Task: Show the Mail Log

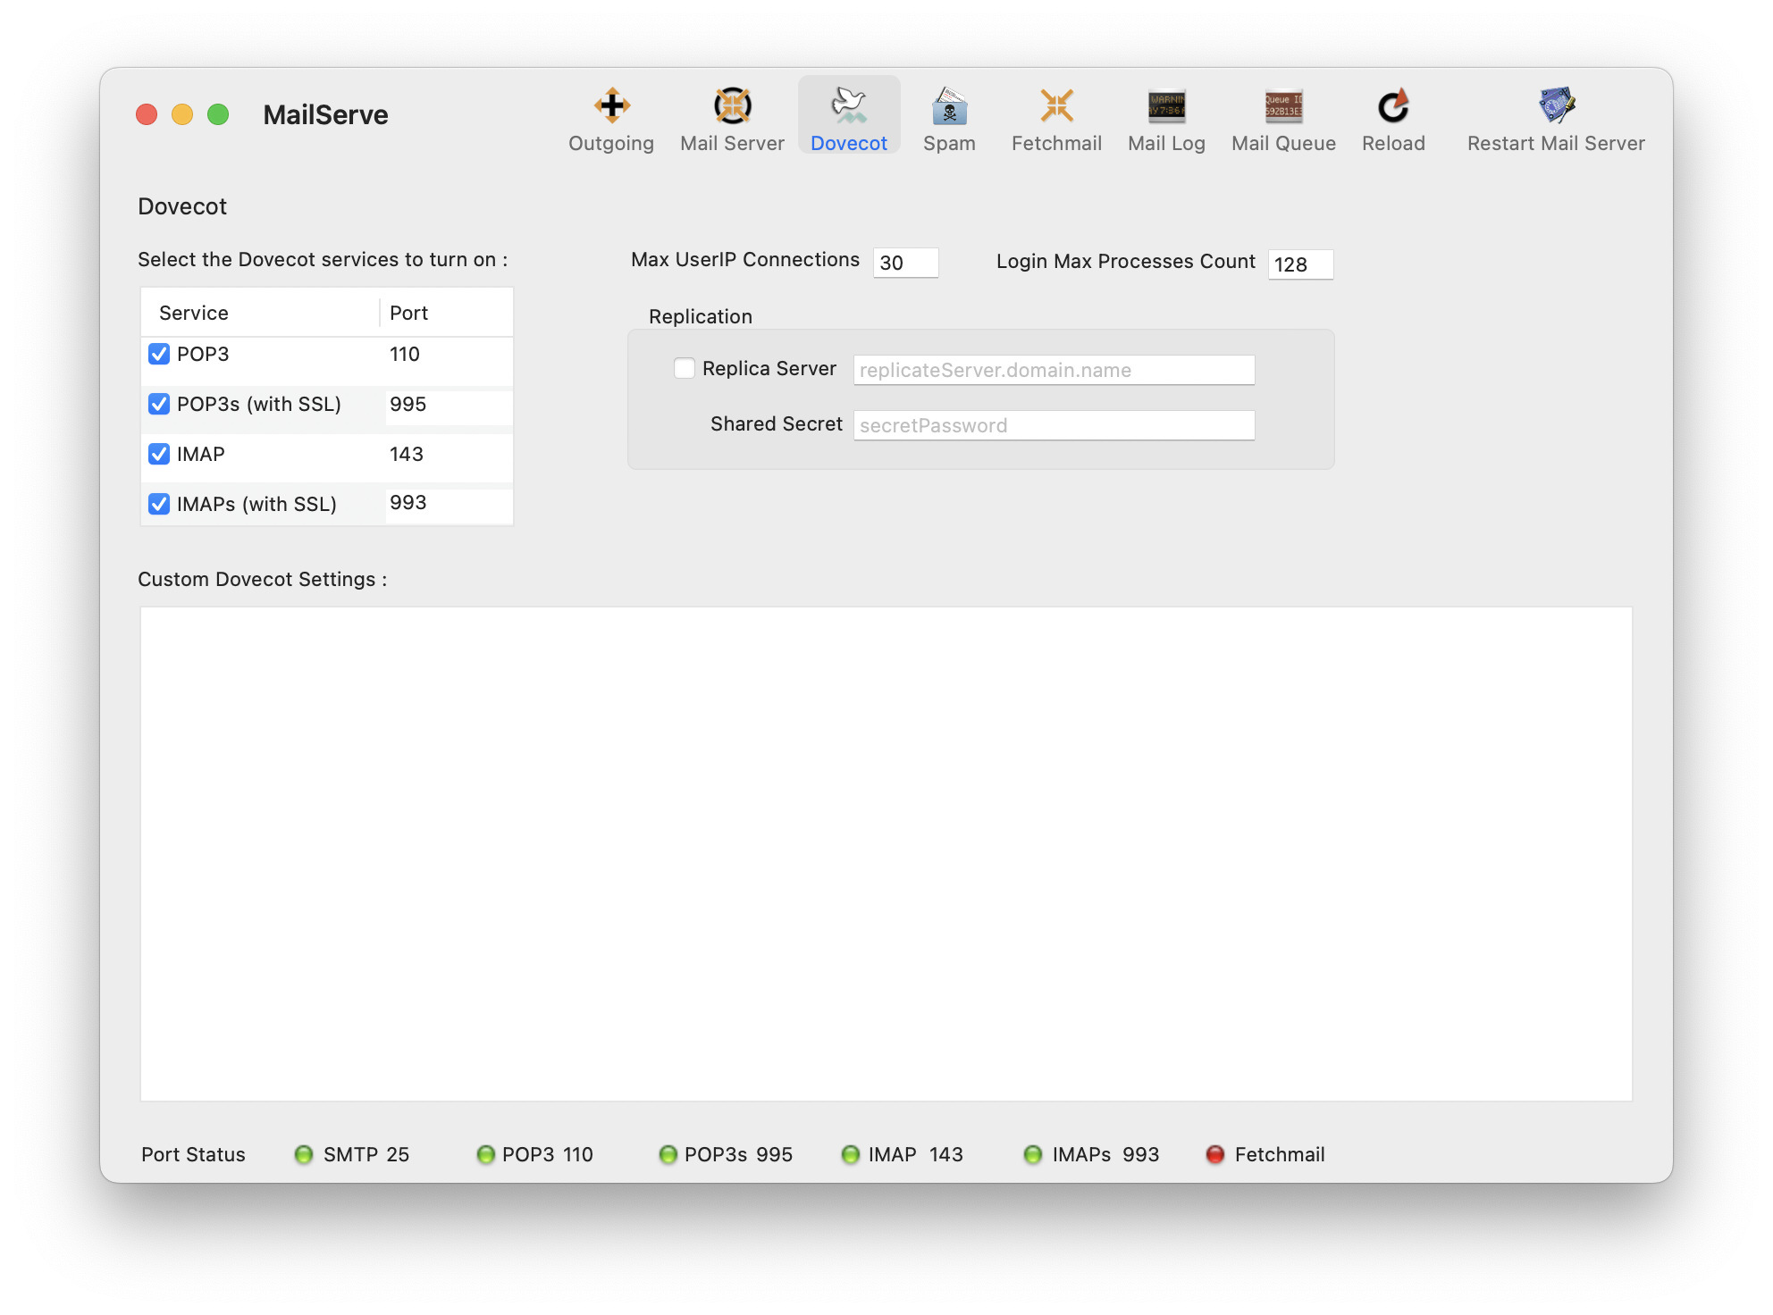Action: 1166,107
